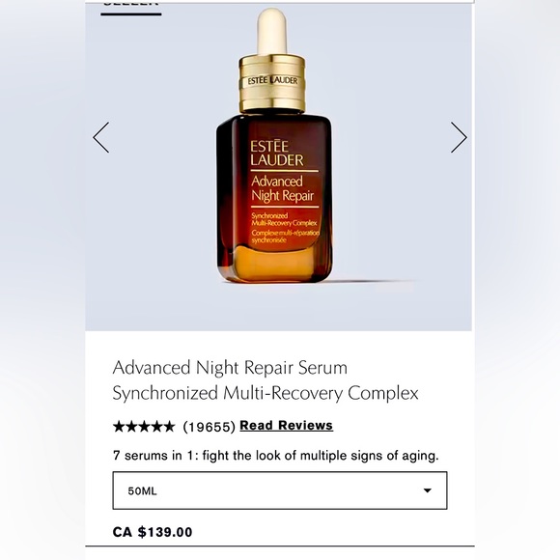
Task: Click the Estée Lauder brand text on the bottle
Action: coord(277,154)
